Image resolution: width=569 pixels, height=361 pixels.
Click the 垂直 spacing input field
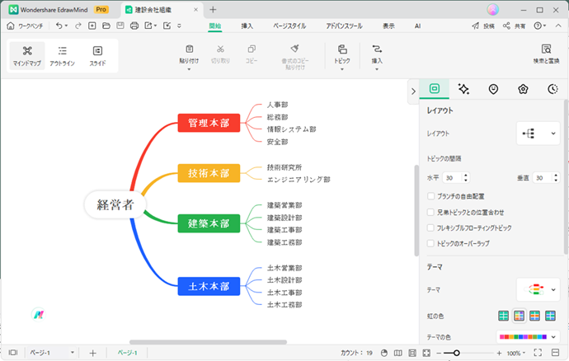546,178
